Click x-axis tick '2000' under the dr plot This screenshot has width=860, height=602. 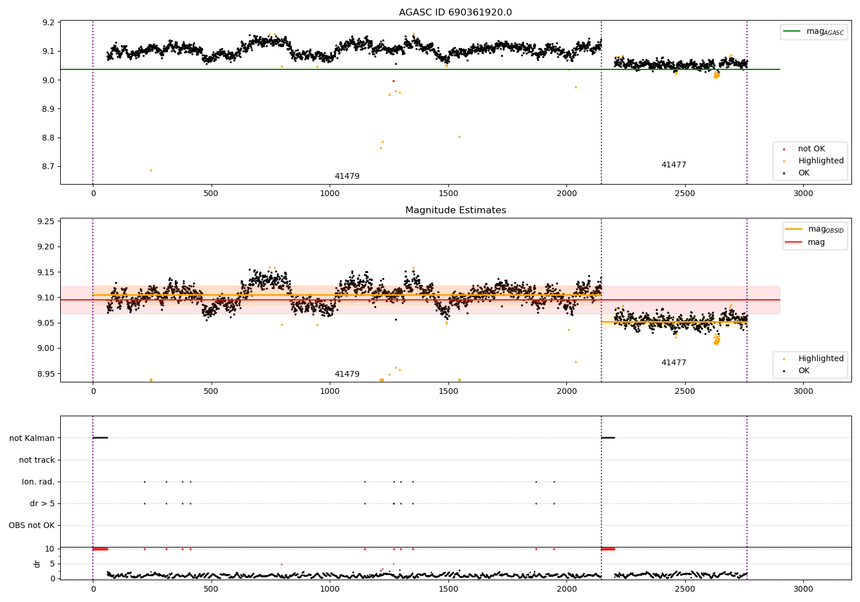(x=566, y=589)
